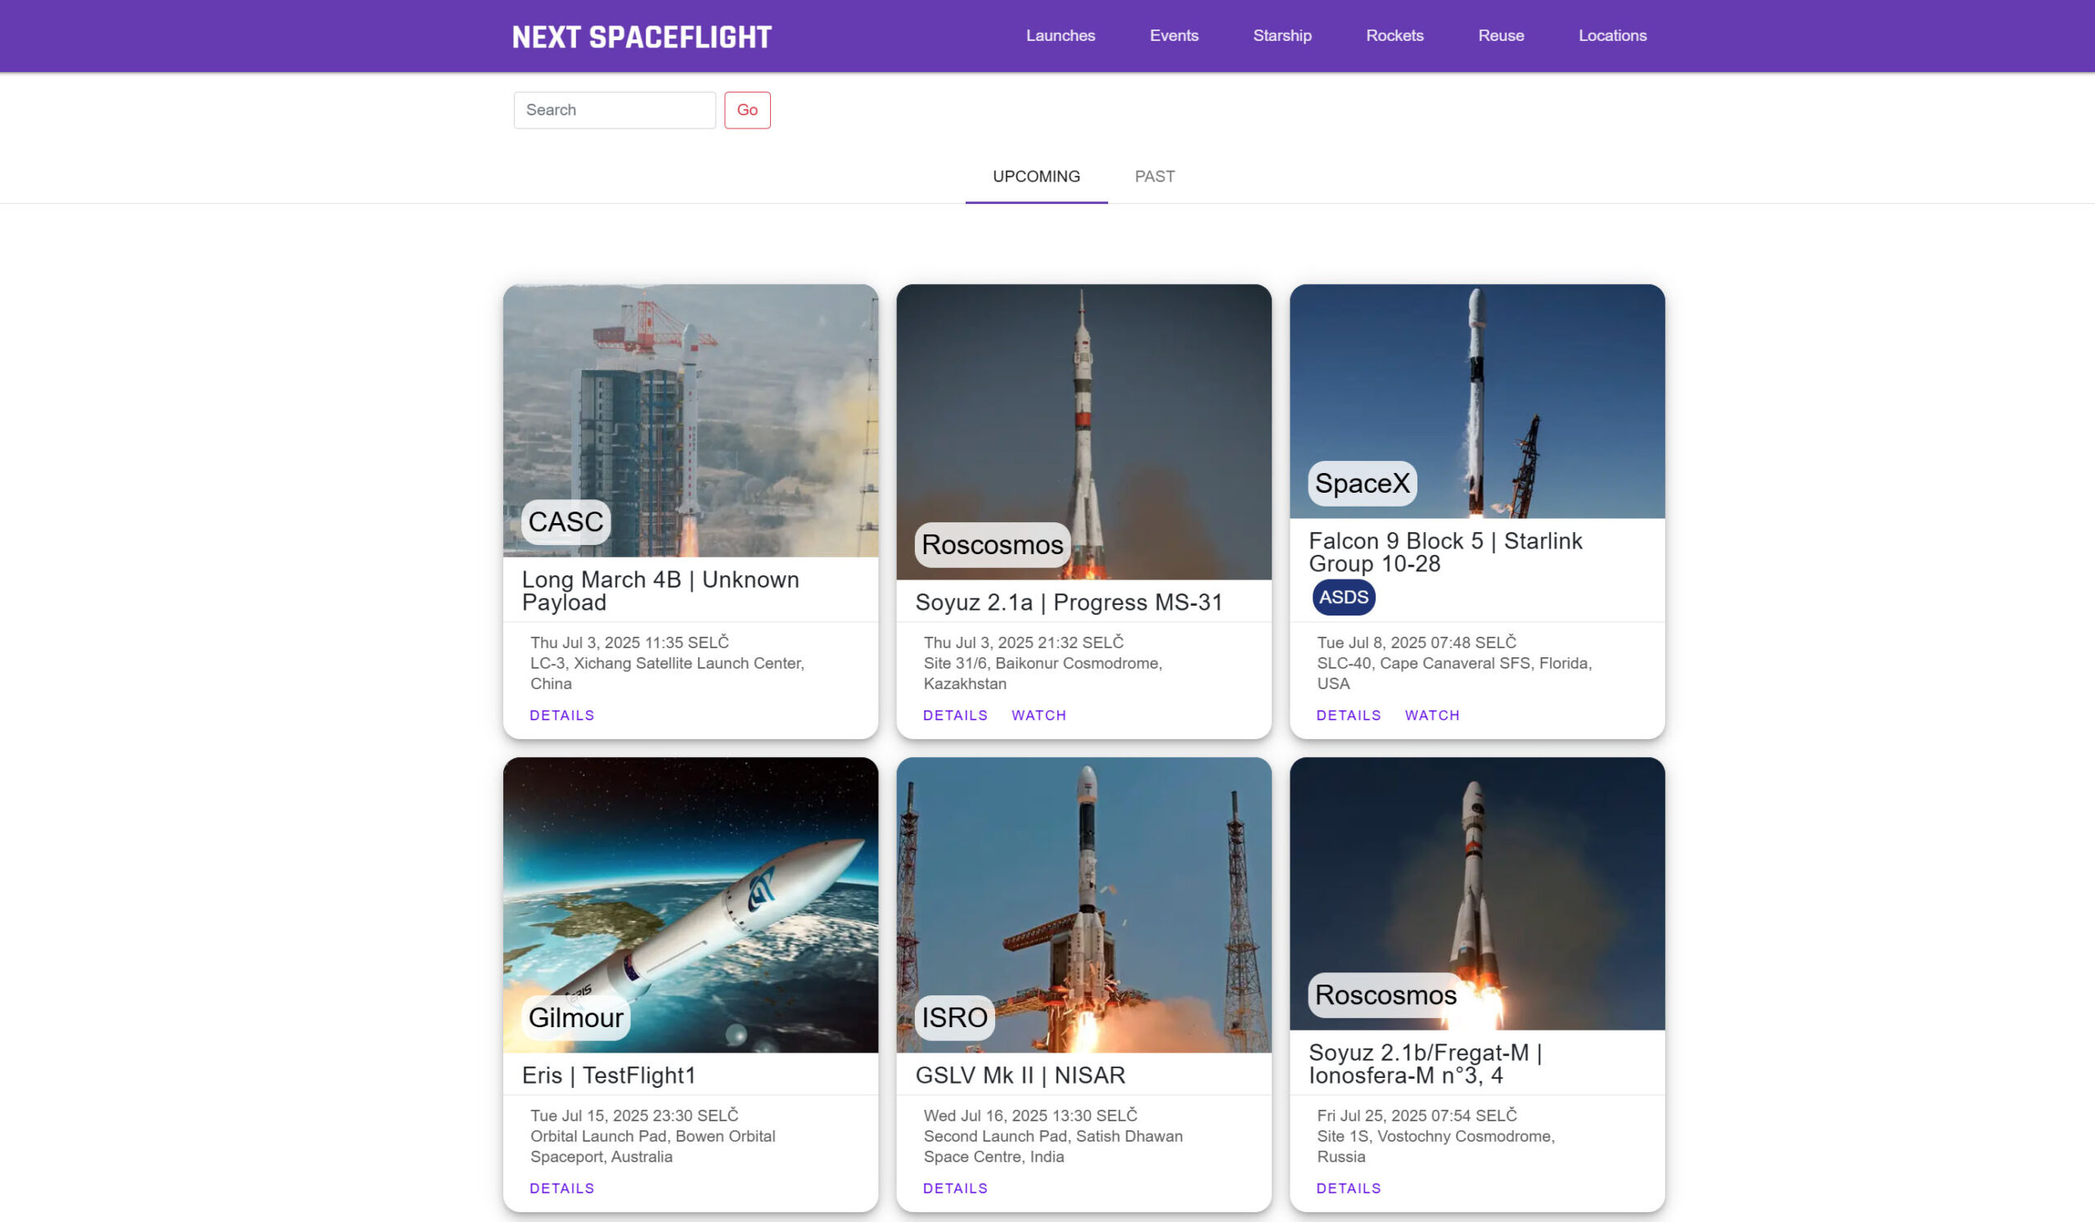The image size is (2095, 1222).
Task: Open the Launches menu item
Action: (x=1060, y=36)
